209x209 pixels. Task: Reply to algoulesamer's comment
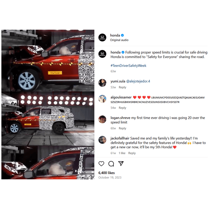pos(122,108)
